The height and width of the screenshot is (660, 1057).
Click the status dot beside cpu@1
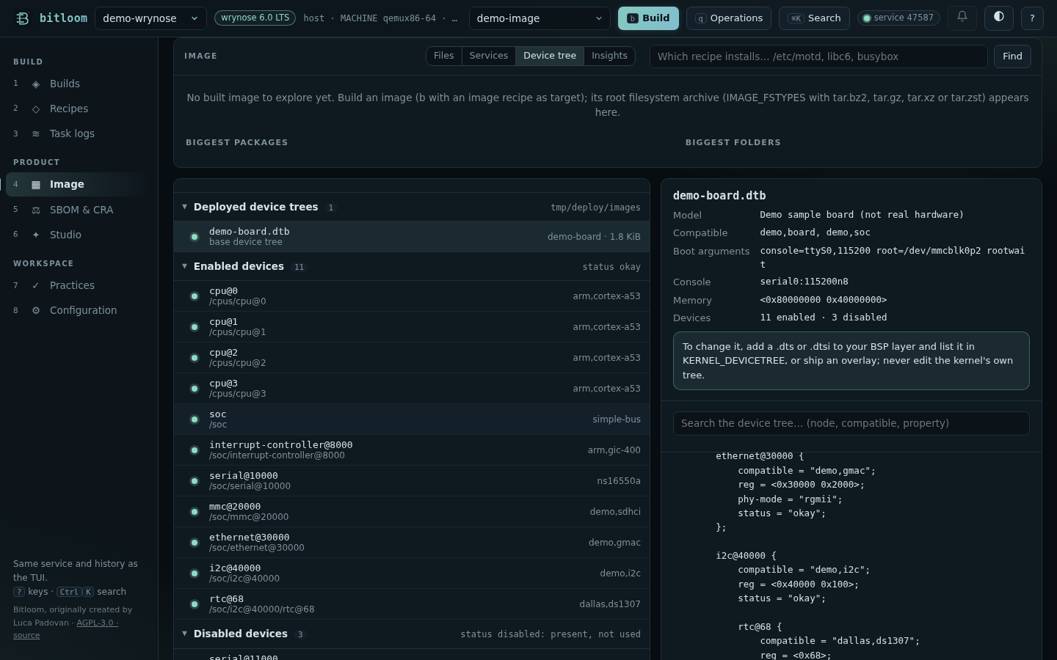tap(195, 327)
